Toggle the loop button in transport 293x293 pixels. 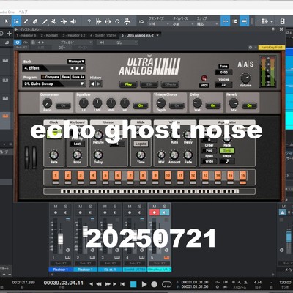coord(166,284)
